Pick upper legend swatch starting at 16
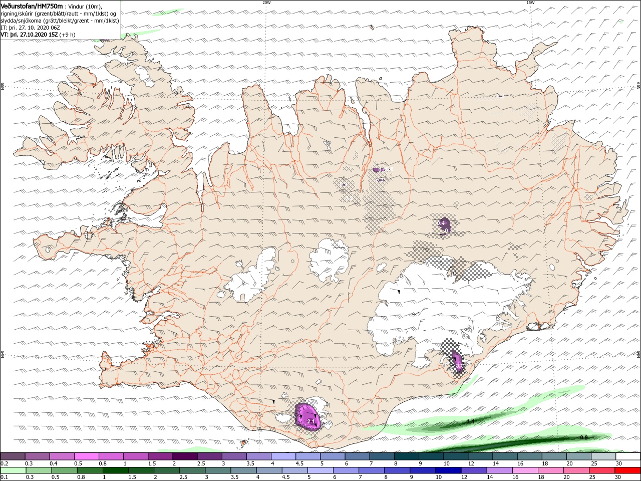641x481 pixels. [530, 456]
